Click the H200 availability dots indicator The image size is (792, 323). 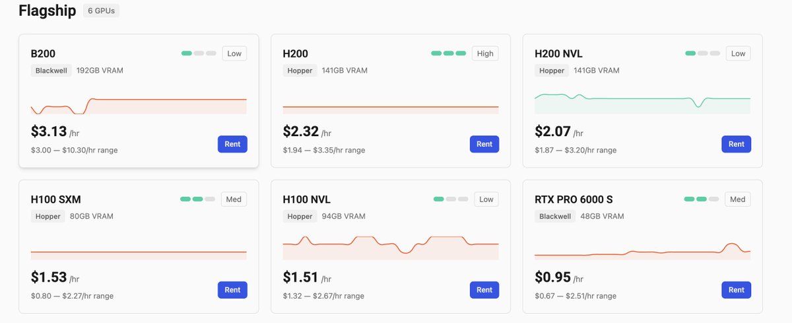449,54
